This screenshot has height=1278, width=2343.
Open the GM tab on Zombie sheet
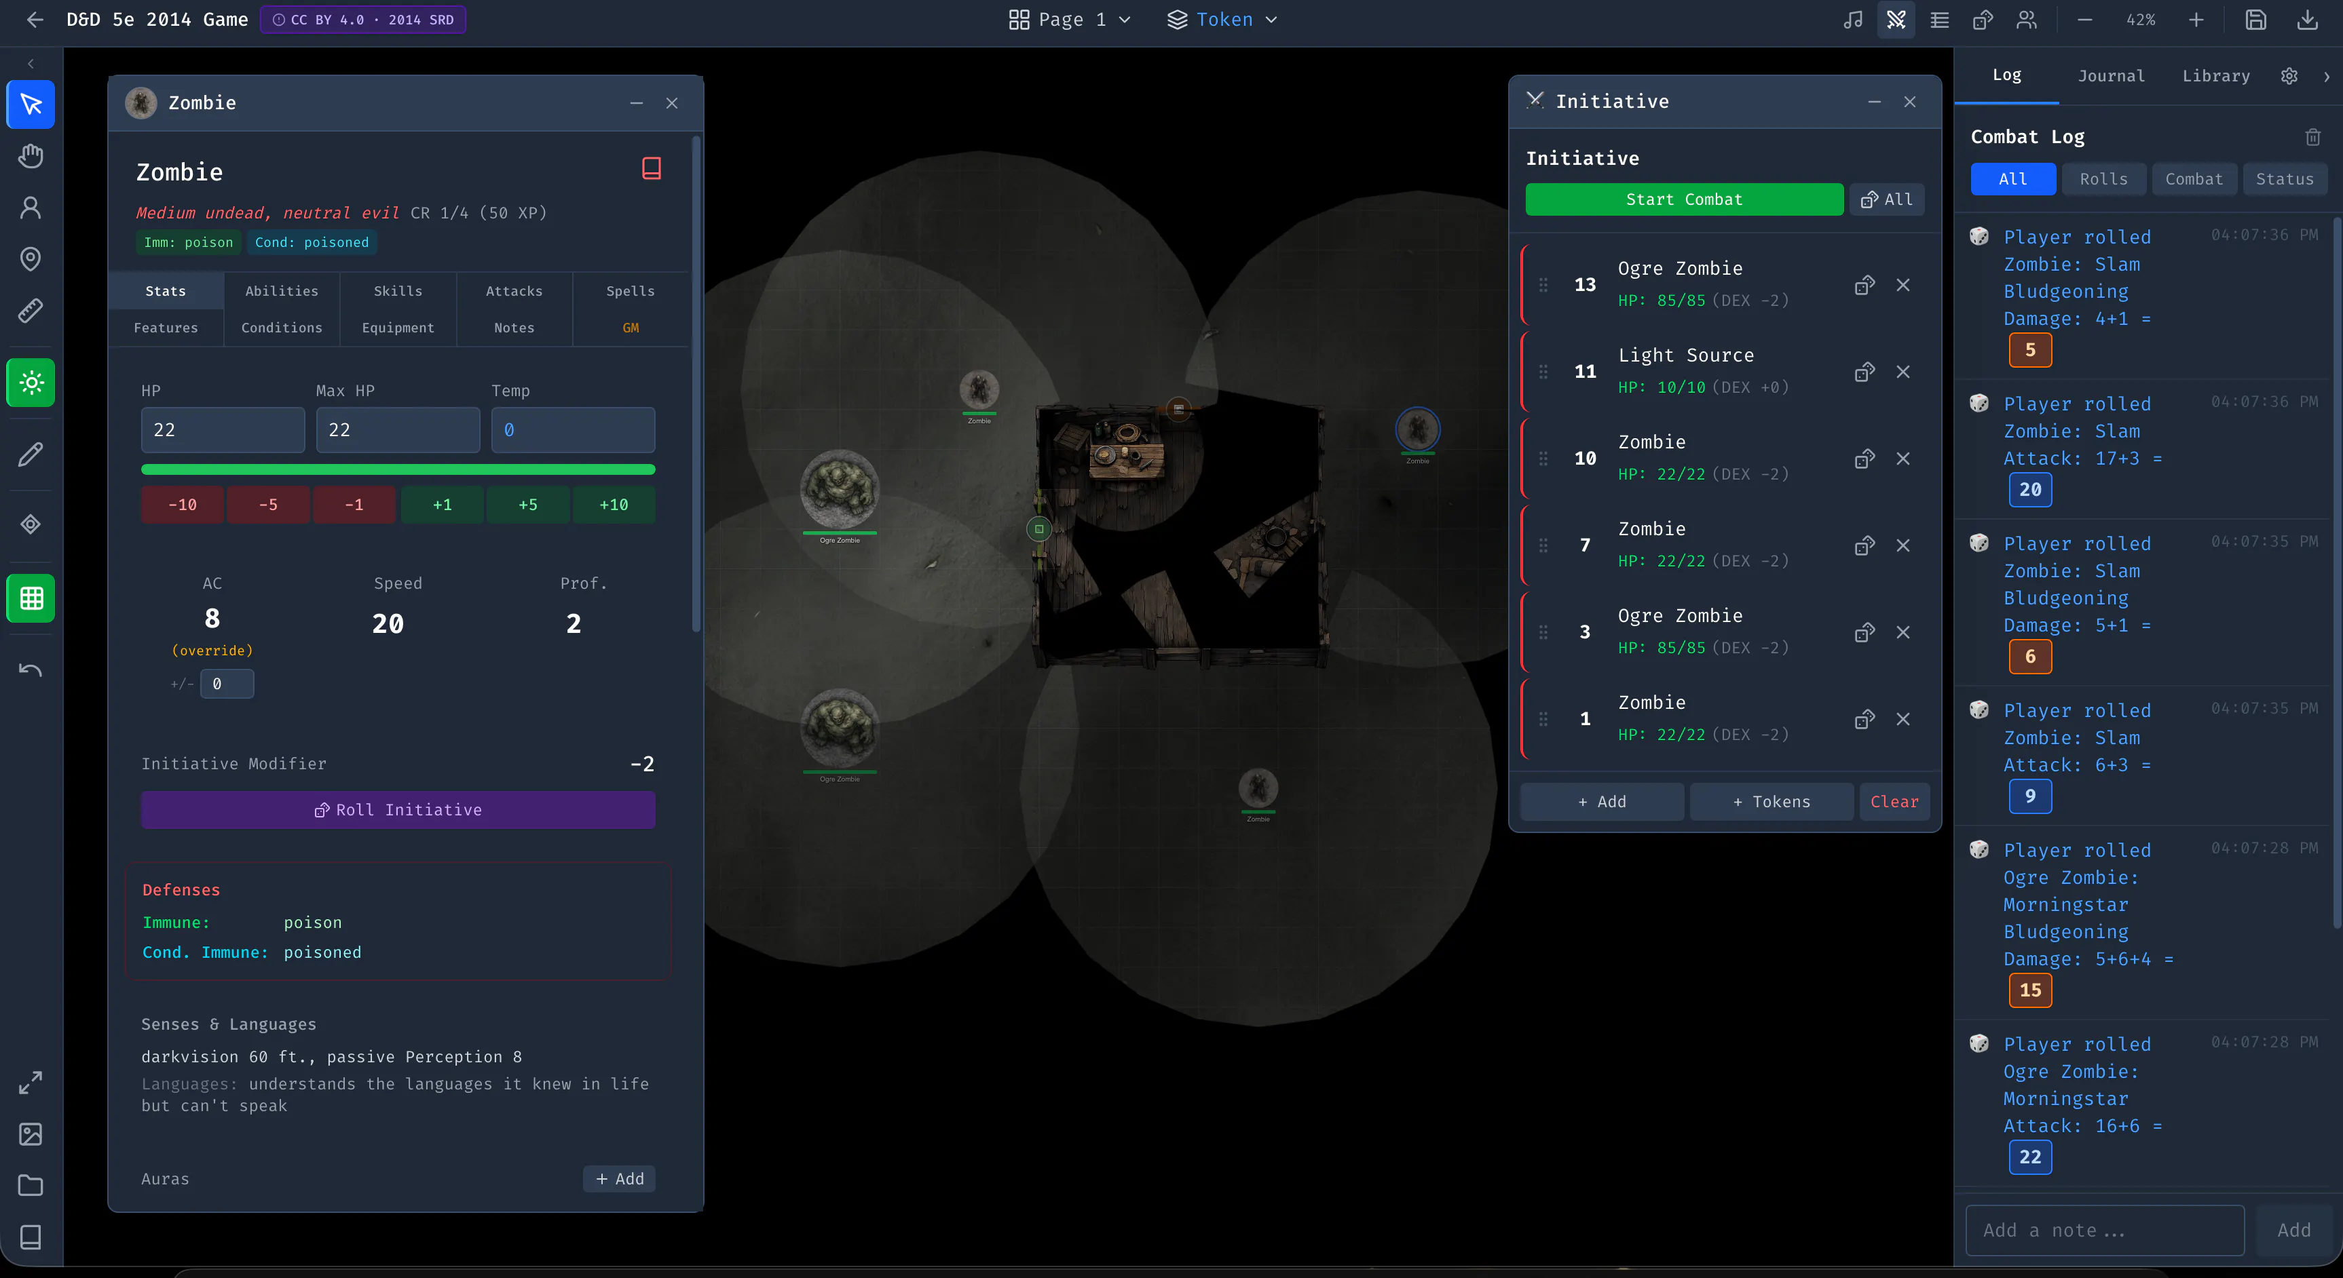pos(631,328)
